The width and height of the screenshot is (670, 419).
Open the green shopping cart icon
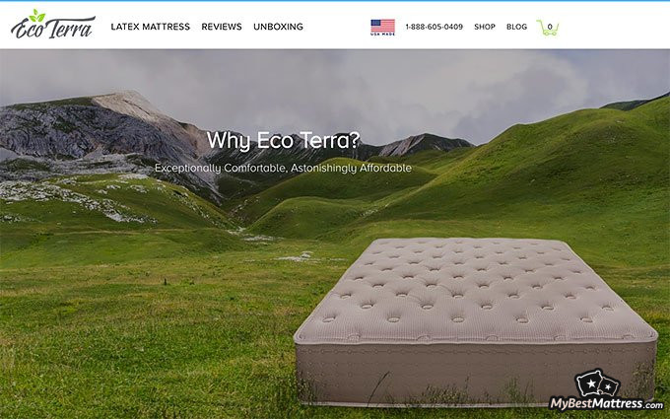[548, 28]
